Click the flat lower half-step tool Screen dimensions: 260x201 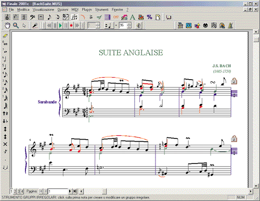pyautogui.click(x=5, y=121)
